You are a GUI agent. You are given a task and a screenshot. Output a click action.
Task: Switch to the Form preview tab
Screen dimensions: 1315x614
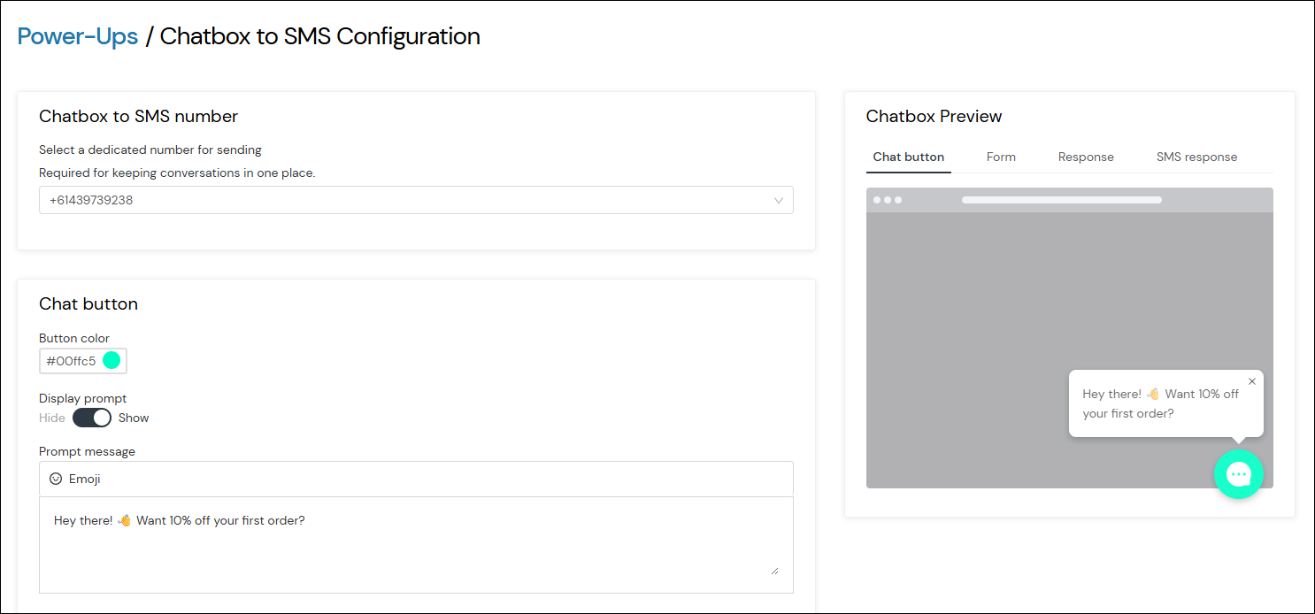pos(1001,157)
